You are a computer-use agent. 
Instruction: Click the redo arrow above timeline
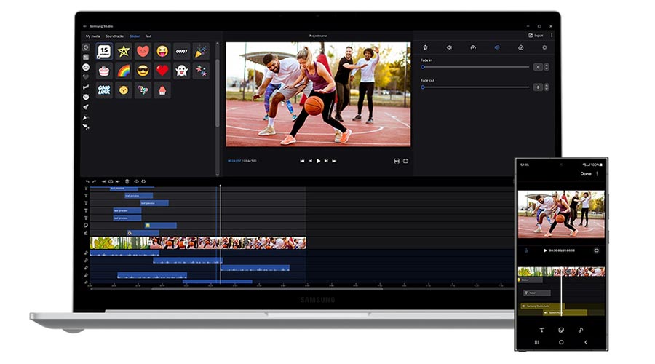coord(94,181)
